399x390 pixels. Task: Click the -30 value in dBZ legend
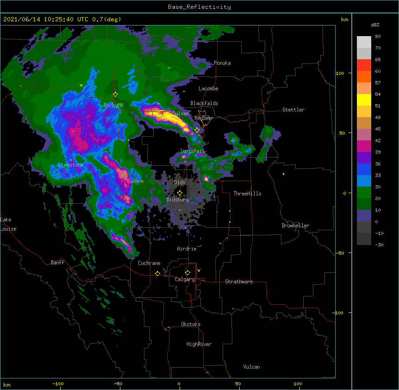pyautogui.click(x=379, y=245)
